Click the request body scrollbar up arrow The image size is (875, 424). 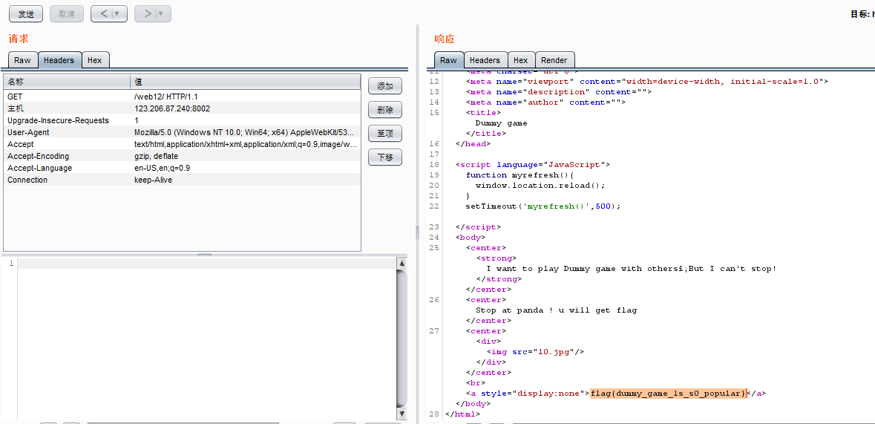tap(402, 263)
